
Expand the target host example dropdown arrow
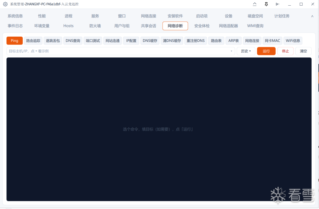coord(231,51)
